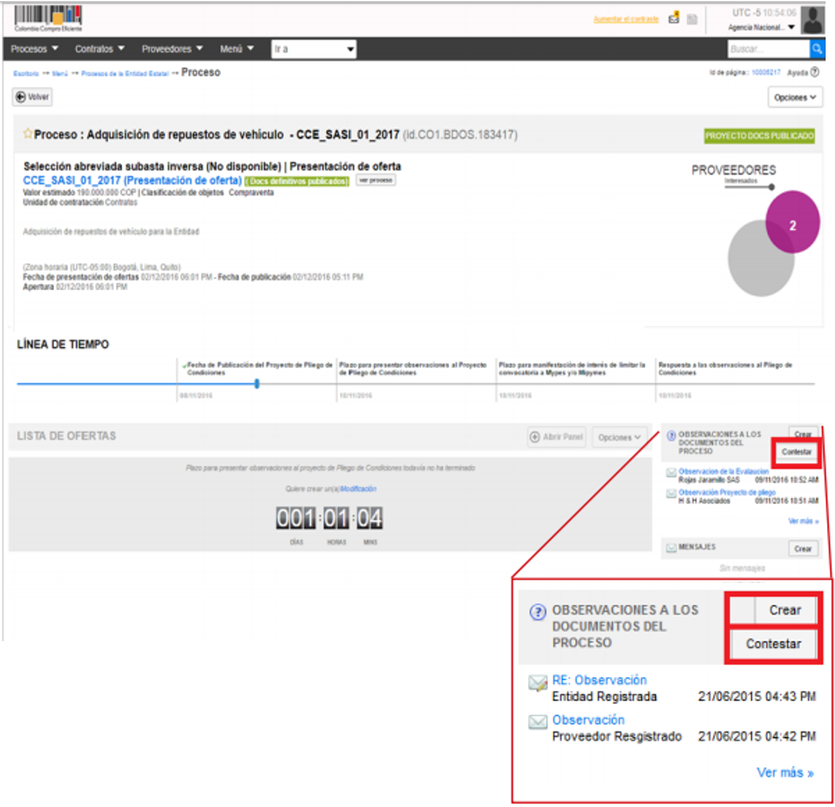Viewport: 835px width, 807px height.
Task: Click 'Ver más' link under observations
Action: pos(803,521)
